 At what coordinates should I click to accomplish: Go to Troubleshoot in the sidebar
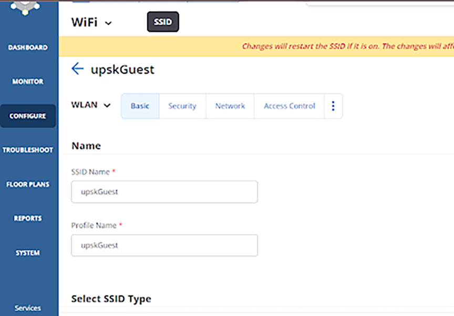coord(27,150)
